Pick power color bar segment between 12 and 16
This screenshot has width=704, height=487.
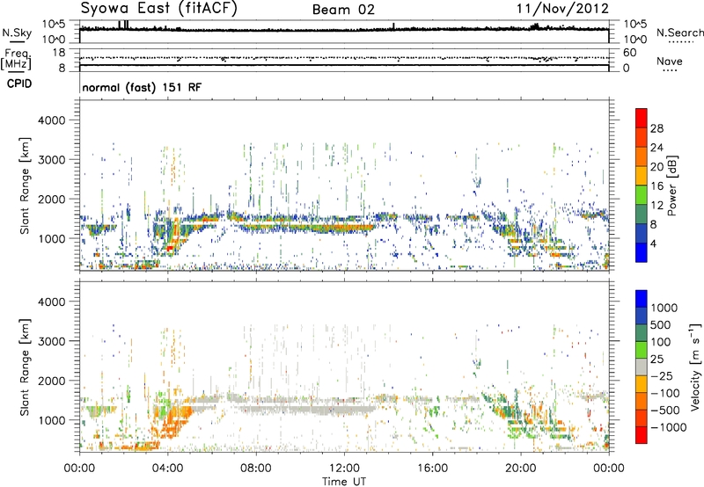click(x=642, y=195)
